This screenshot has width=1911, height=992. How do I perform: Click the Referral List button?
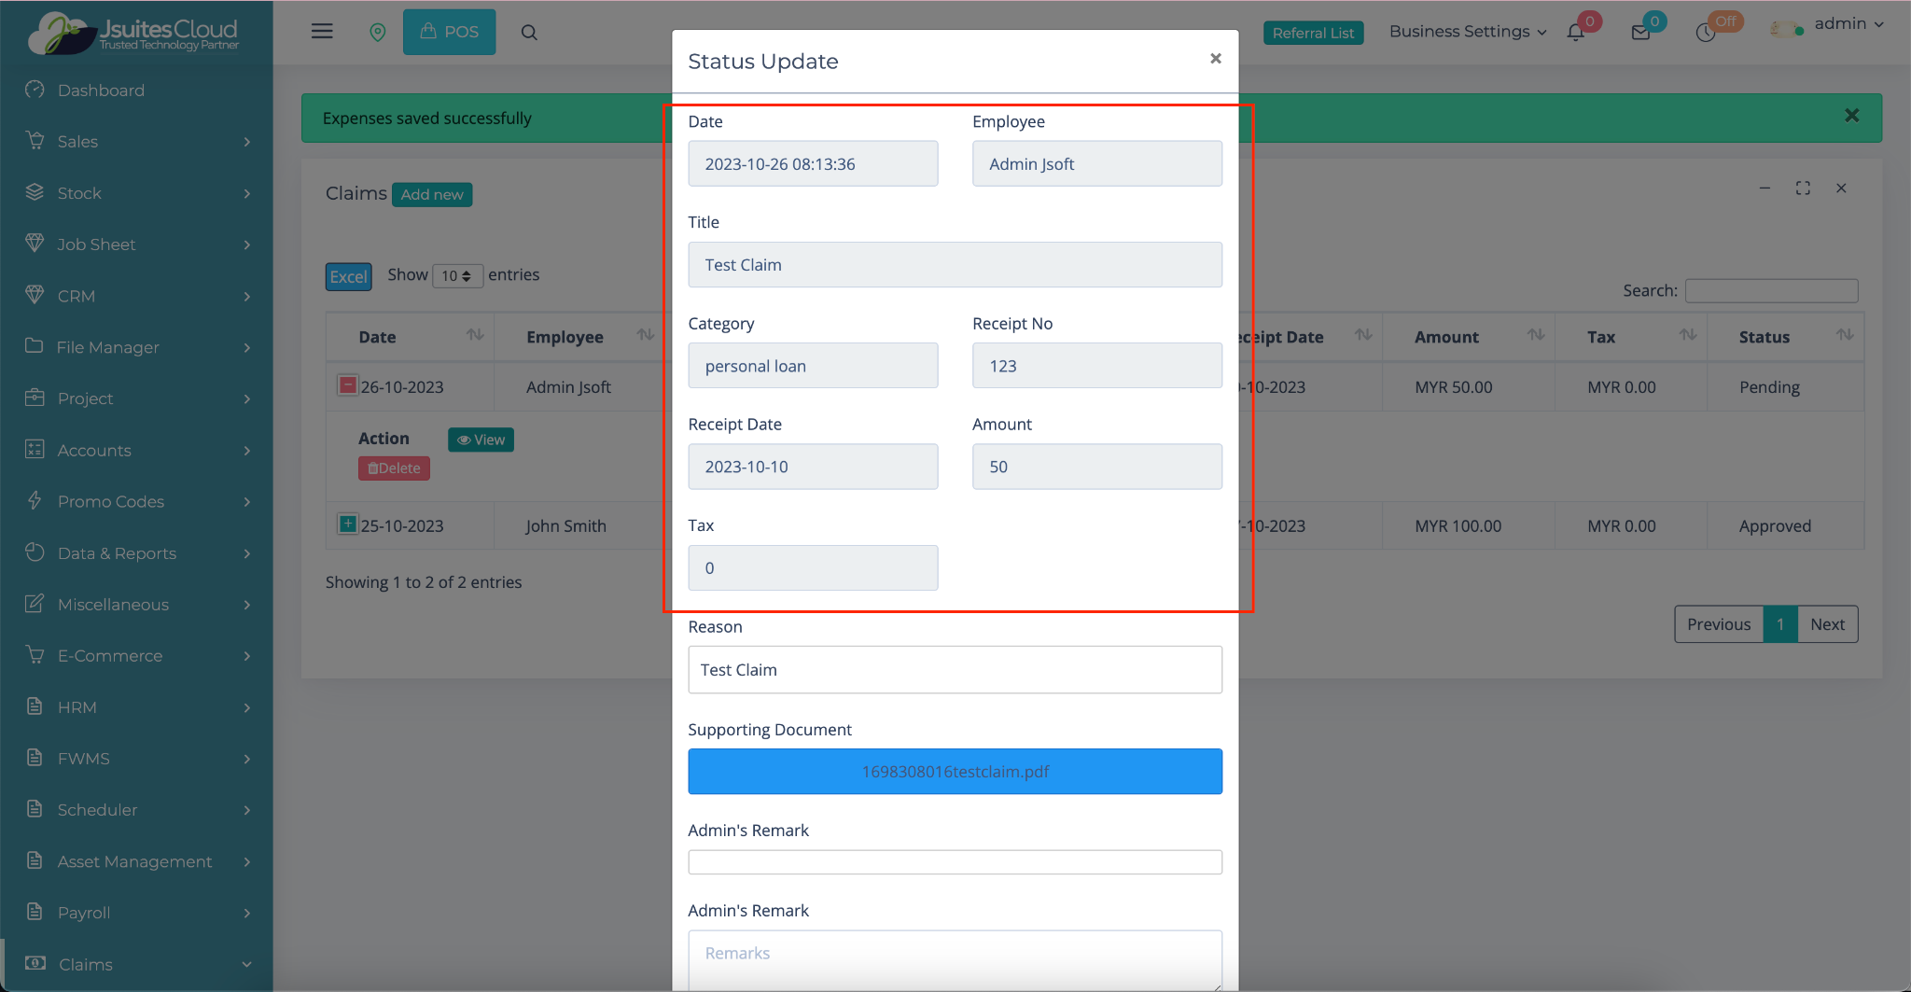(x=1313, y=33)
